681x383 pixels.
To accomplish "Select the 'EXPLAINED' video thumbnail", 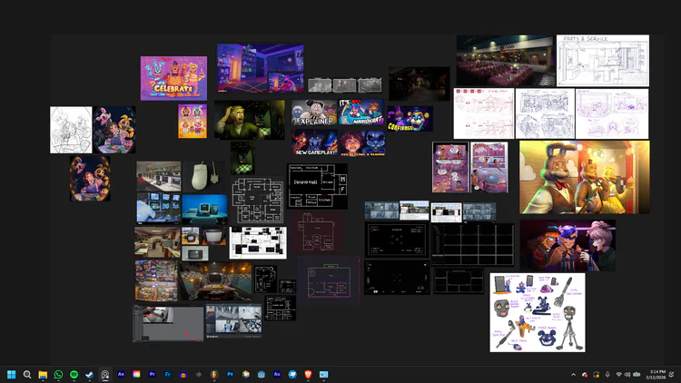I will pos(314,113).
